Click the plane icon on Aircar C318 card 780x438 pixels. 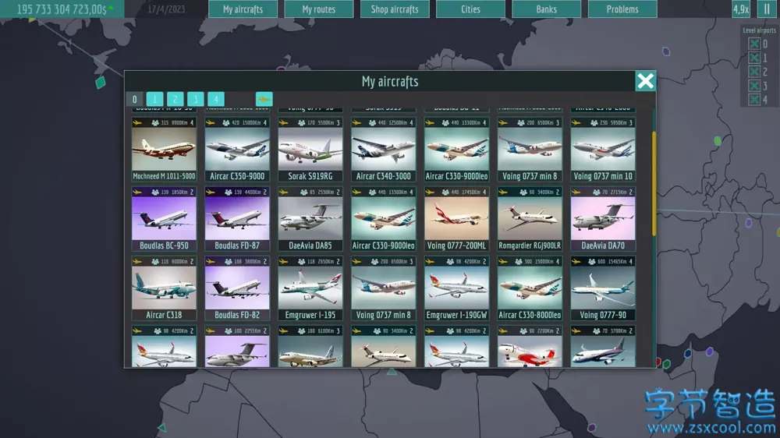(137, 262)
